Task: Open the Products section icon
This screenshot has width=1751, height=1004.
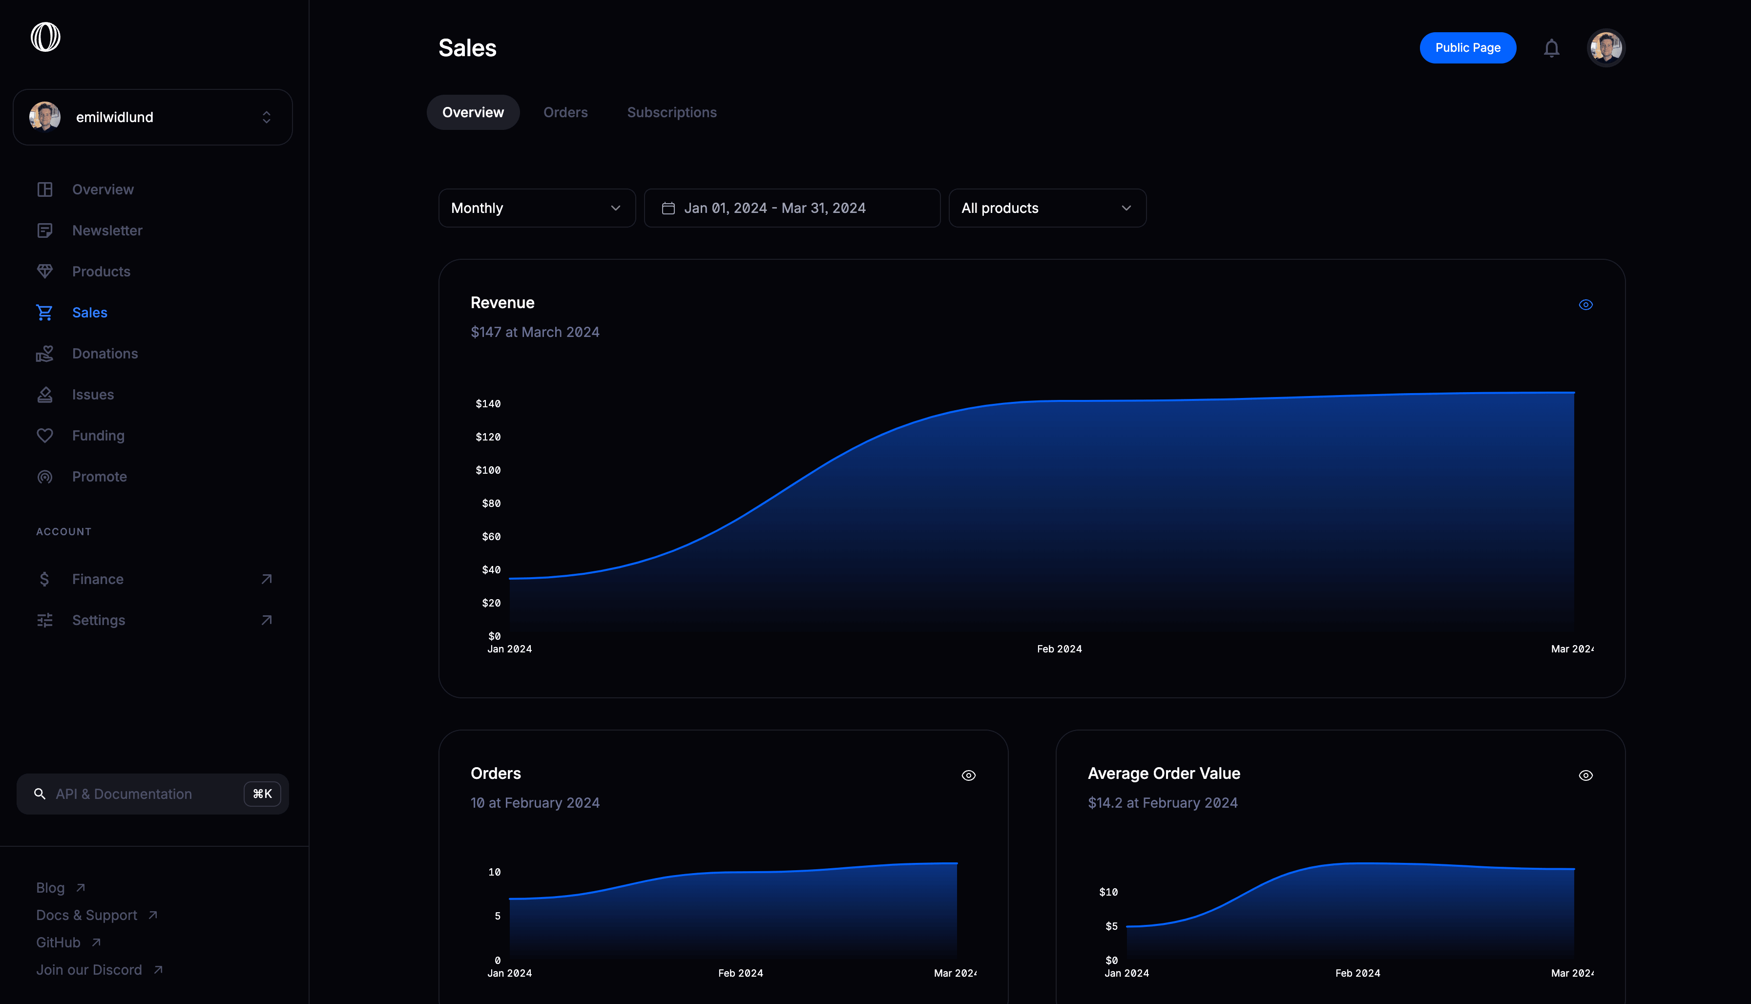Action: [45, 271]
